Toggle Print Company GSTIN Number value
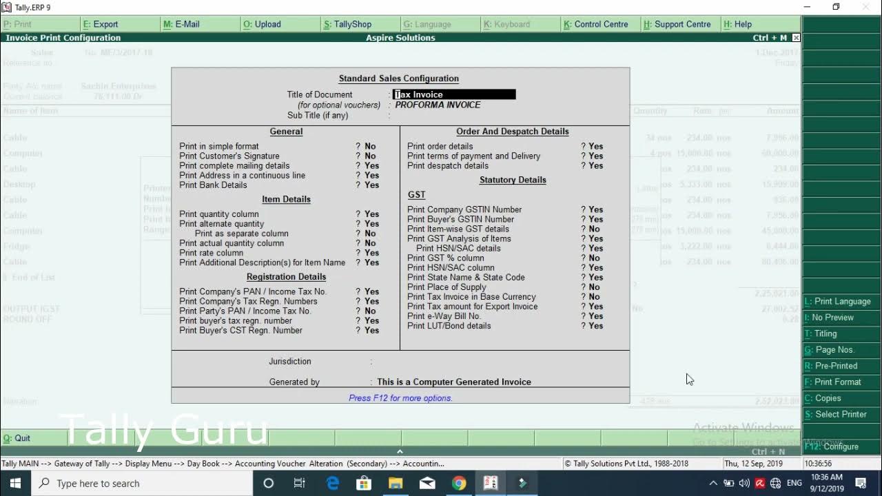 (596, 209)
